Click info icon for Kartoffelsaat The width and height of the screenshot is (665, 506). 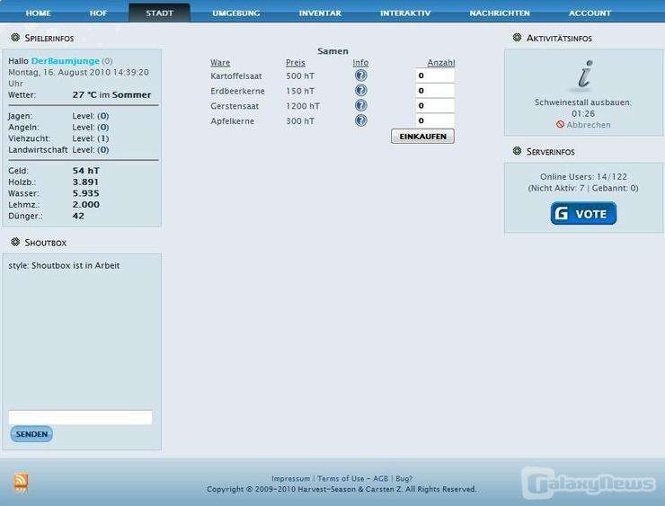tap(360, 75)
